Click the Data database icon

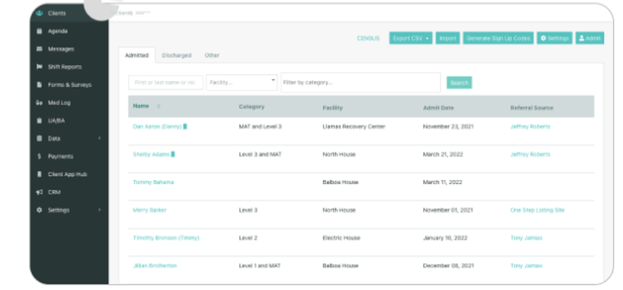click(39, 138)
